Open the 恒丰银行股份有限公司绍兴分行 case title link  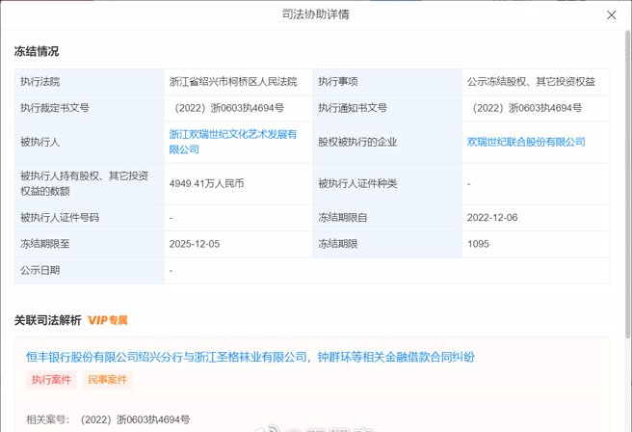[250, 357]
